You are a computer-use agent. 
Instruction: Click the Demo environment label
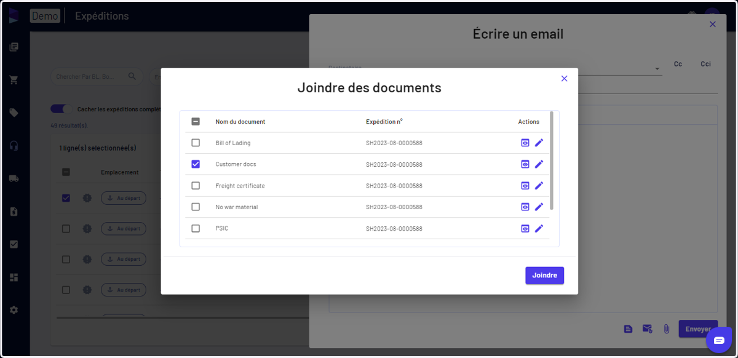[x=45, y=16]
